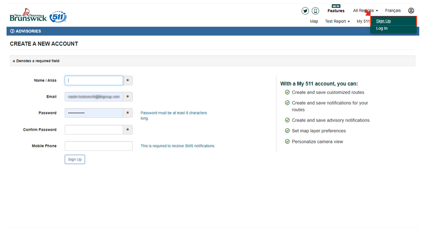Click into the Confirm Password field

94,130
